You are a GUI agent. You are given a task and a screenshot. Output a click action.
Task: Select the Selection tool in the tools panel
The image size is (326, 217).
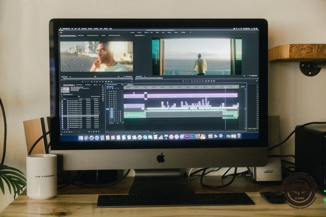pos(103,86)
